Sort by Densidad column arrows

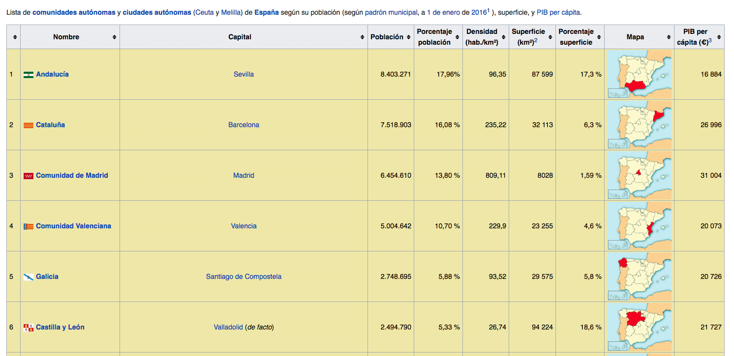click(x=503, y=37)
